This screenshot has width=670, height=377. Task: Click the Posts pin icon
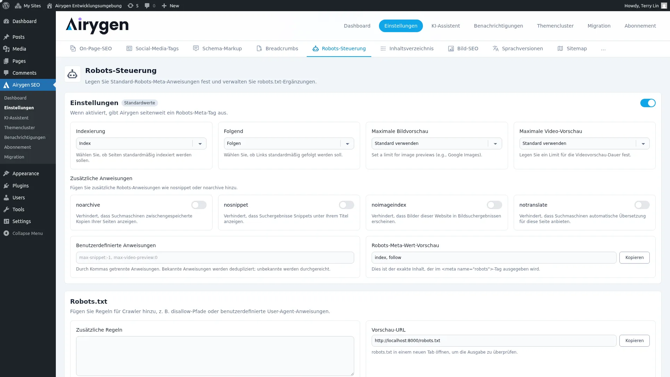[x=6, y=37]
